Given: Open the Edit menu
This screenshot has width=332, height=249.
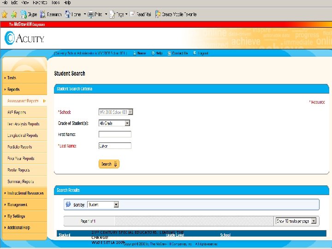Looking at the screenshot, I should (14, 3).
